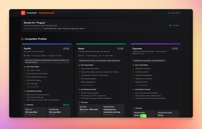This screenshot has height=129, width=202.
Task: Open the Stripe Visit link
Action: tap(121, 49)
